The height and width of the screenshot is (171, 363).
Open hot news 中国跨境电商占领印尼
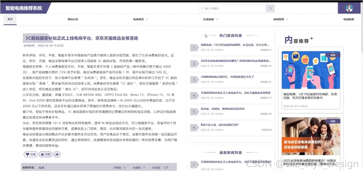click(x=227, y=77)
